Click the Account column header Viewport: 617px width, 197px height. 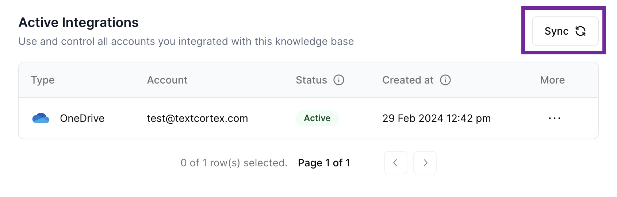tap(167, 80)
